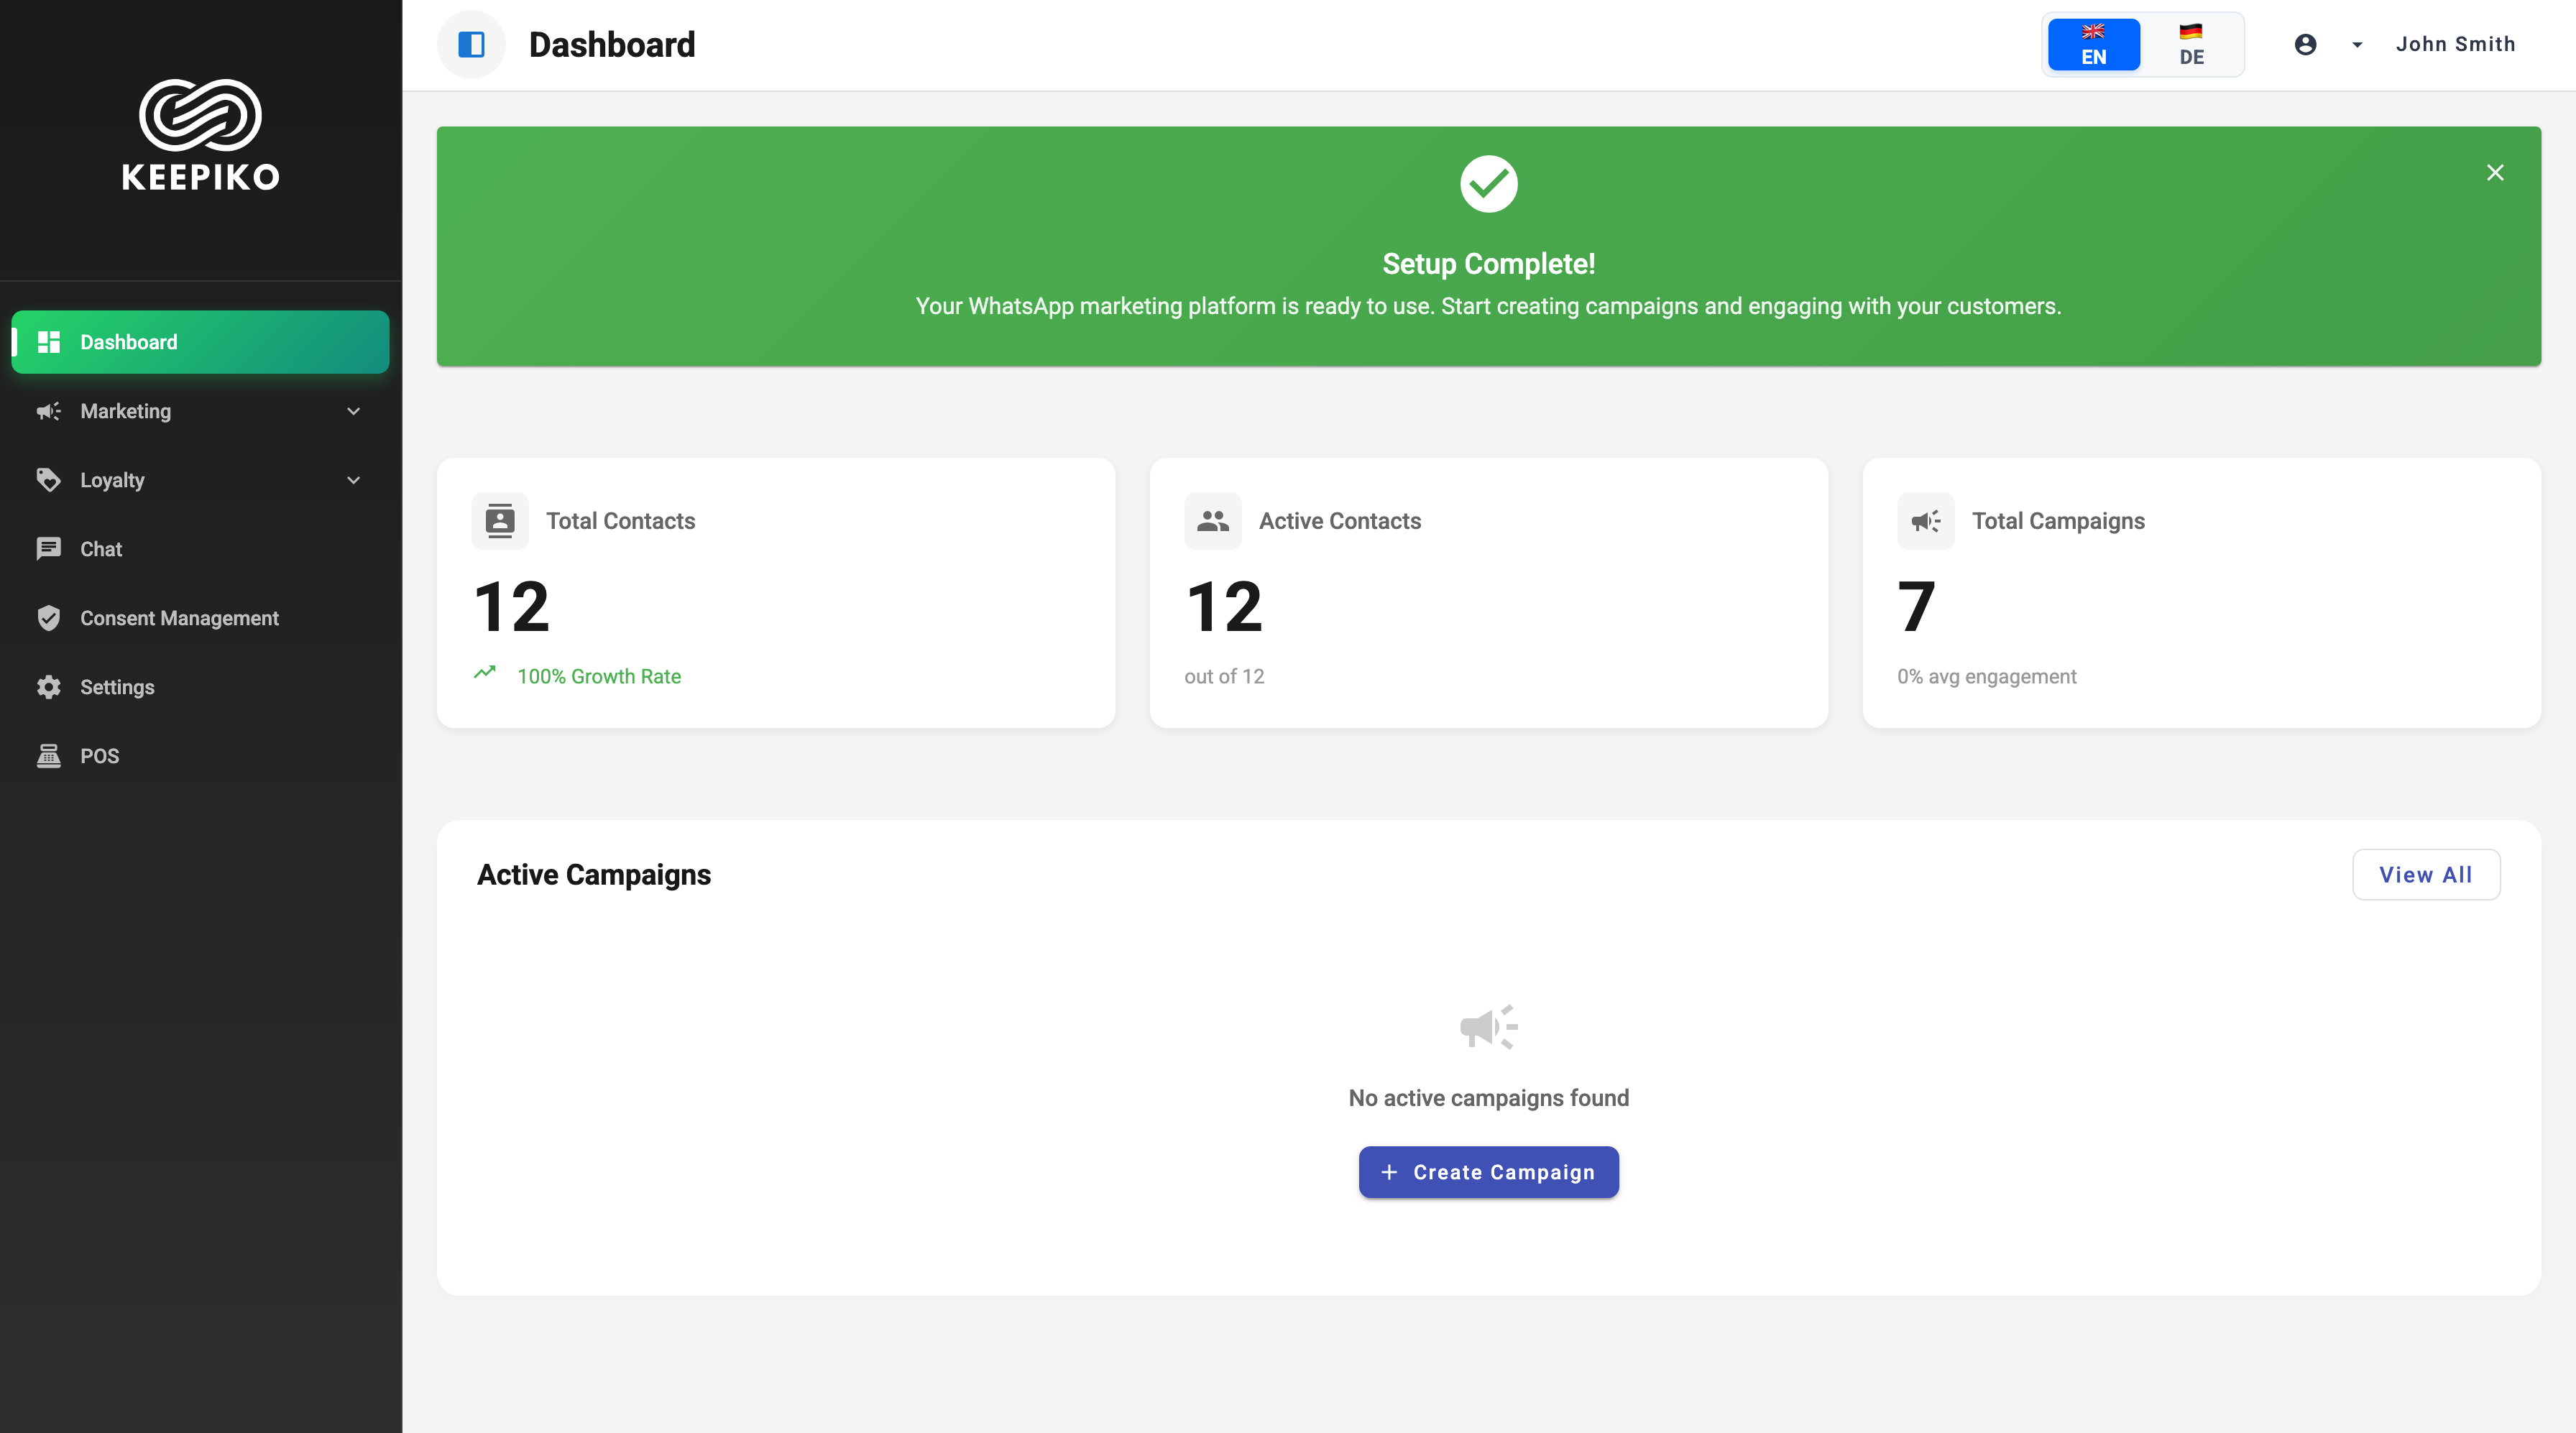Toggle the sidebar collapse icon
The image size is (2576, 1433).
coord(471,44)
